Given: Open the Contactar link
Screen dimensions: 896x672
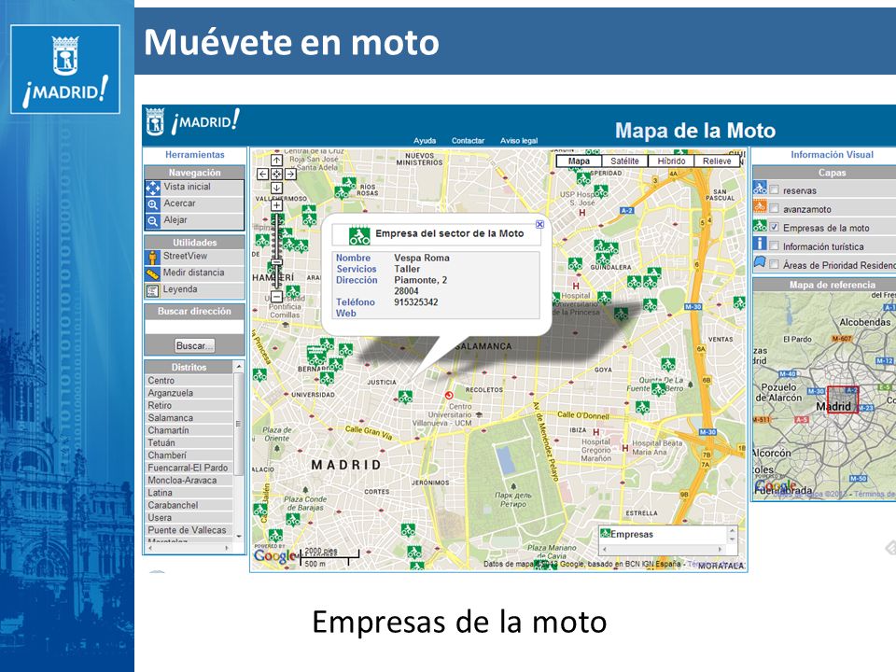Looking at the screenshot, I should (468, 141).
